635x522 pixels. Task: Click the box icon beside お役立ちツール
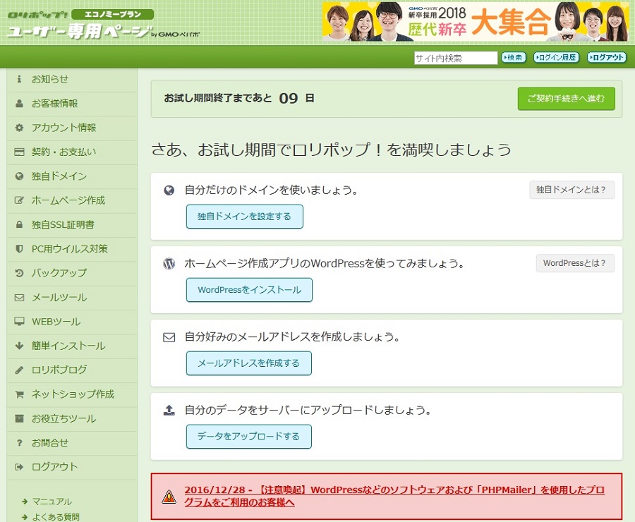tap(19, 418)
